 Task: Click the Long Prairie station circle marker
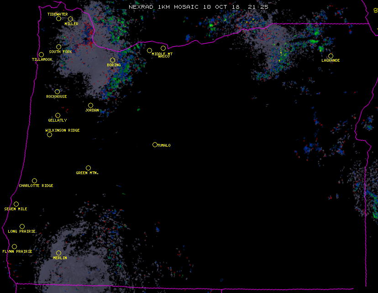[22, 227]
